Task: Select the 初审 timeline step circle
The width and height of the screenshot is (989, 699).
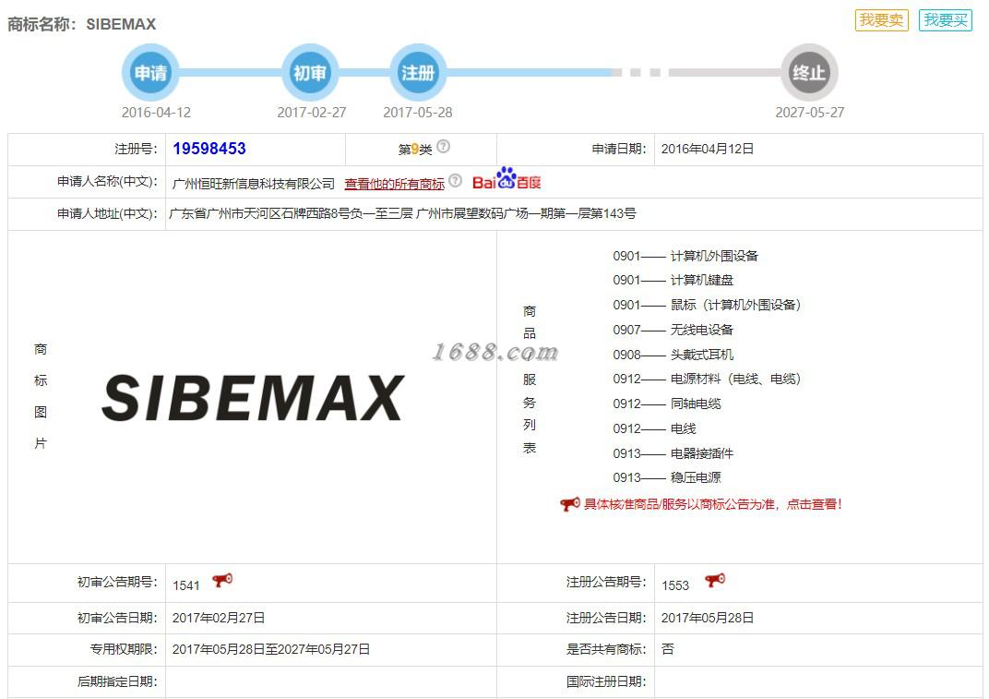Action: (x=310, y=73)
